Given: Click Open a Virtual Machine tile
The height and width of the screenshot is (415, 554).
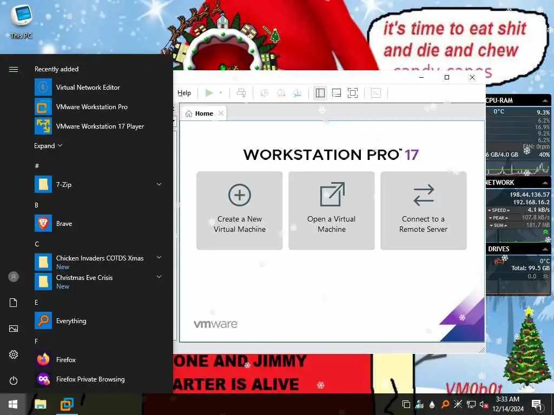Looking at the screenshot, I should (x=332, y=211).
